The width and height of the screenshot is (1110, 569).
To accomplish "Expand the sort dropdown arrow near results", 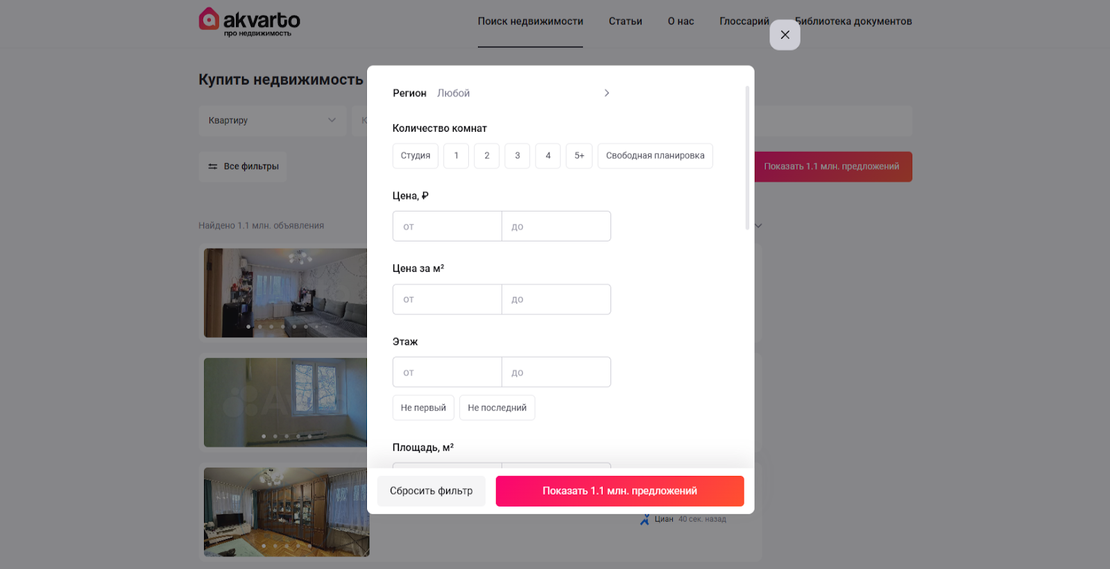I will coord(758,226).
